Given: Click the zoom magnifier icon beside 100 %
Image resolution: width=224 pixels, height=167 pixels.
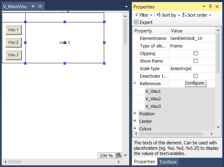Looking at the screenshot, I should (x=119, y=155).
